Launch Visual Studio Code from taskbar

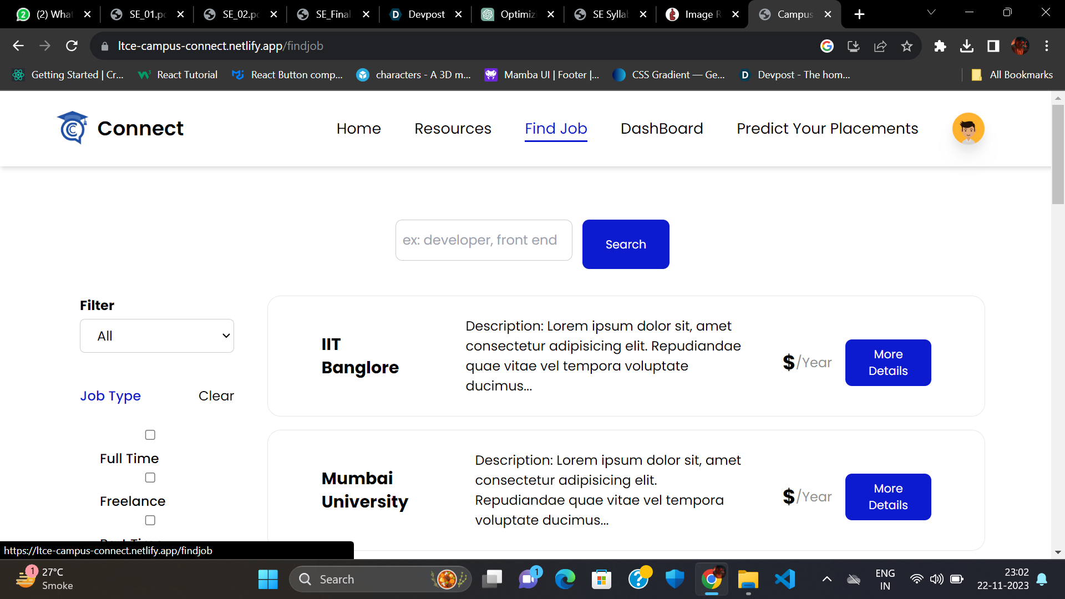pyautogui.click(x=785, y=580)
